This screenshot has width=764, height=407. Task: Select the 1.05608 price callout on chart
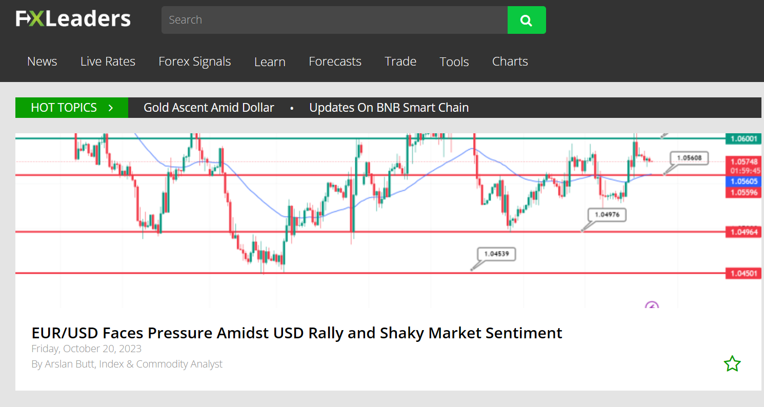[x=689, y=158]
